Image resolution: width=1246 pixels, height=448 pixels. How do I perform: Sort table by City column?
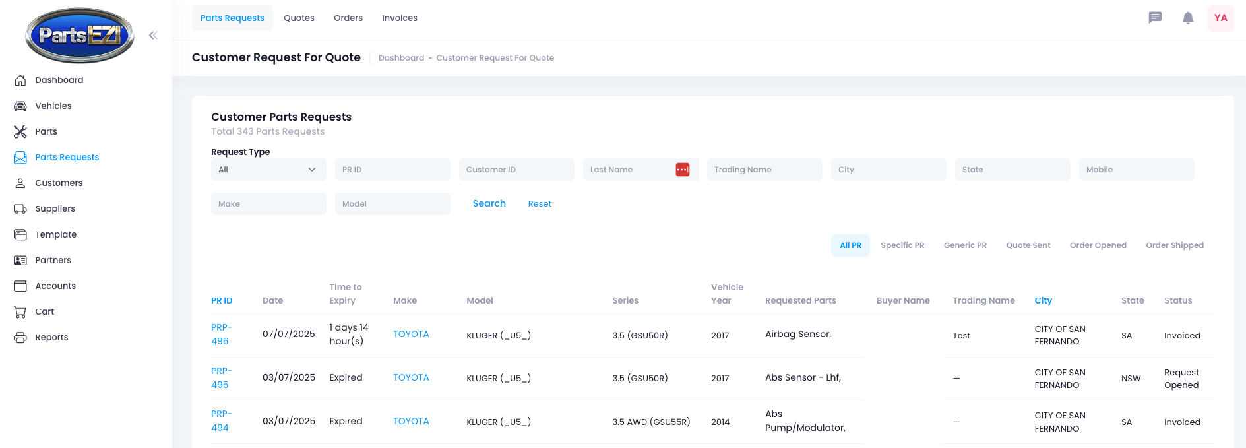coord(1043,300)
